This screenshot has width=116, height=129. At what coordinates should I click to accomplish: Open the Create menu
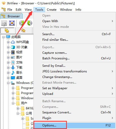point(52,10)
